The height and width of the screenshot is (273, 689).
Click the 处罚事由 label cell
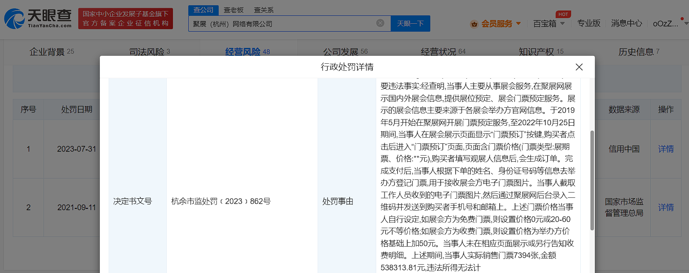pyautogui.click(x=338, y=201)
